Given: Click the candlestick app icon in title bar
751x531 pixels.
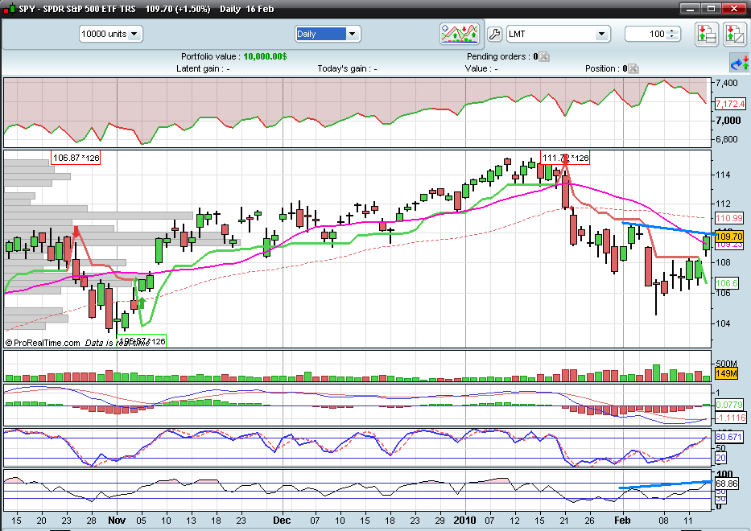Looking at the screenshot, I should point(9,9).
